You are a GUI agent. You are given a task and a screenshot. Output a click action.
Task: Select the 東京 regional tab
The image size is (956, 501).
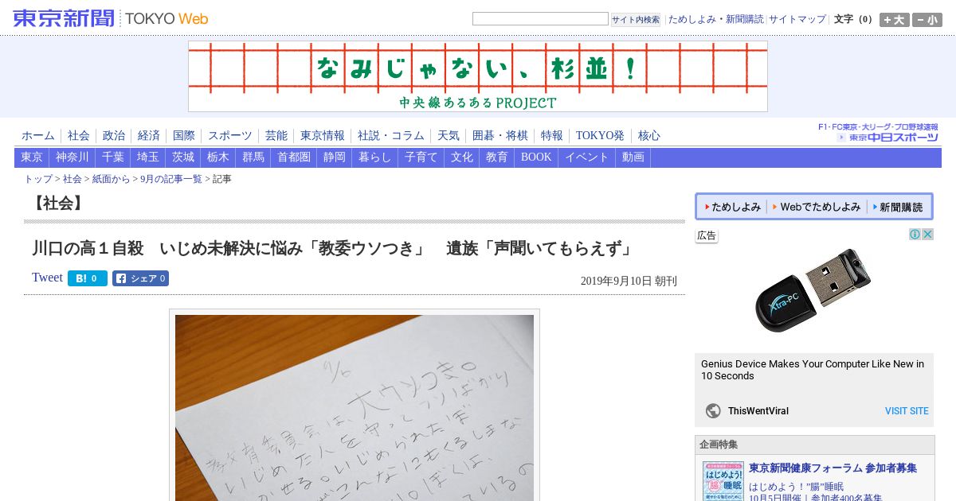point(32,157)
